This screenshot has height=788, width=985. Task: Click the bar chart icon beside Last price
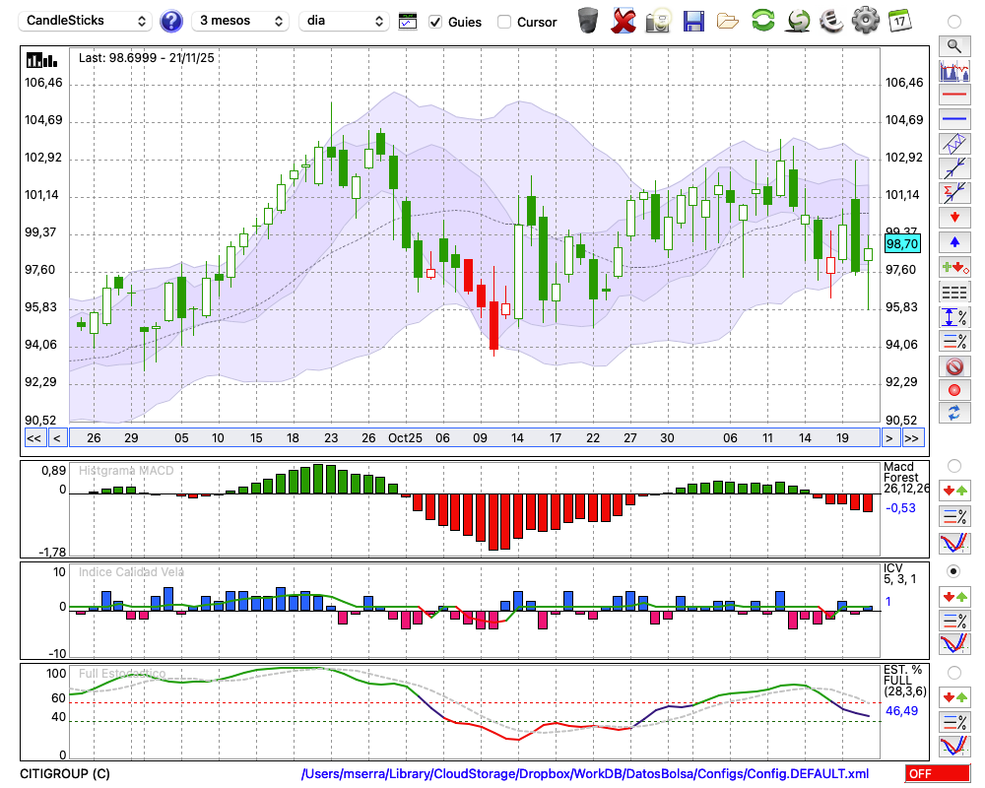tap(41, 60)
